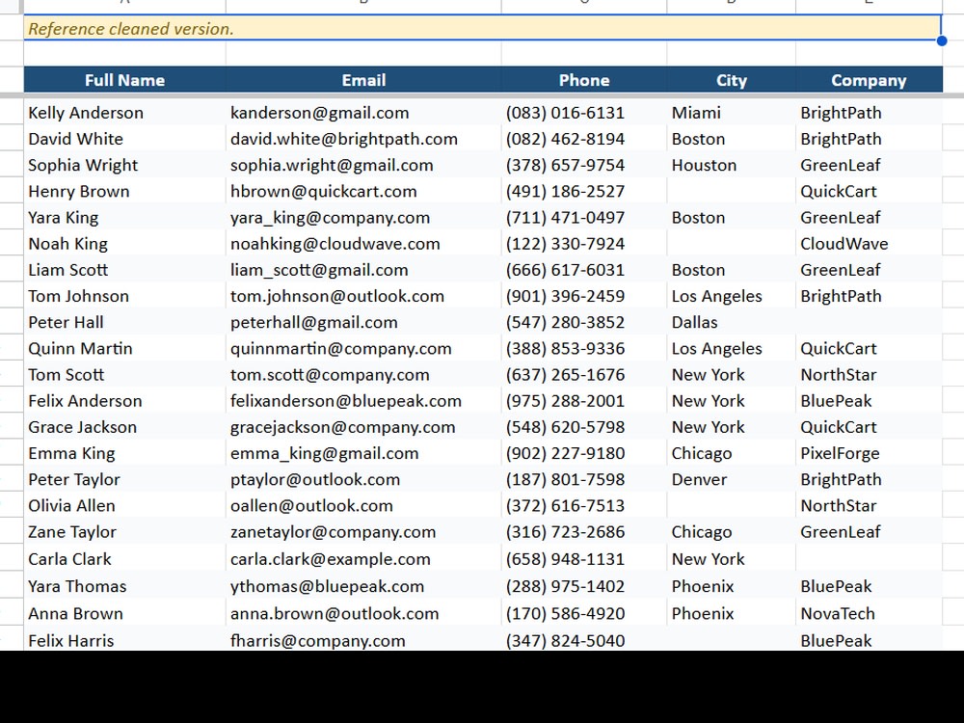Select the phone cell (491) 186-2527
Screen dimensions: 964x723
point(584,191)
